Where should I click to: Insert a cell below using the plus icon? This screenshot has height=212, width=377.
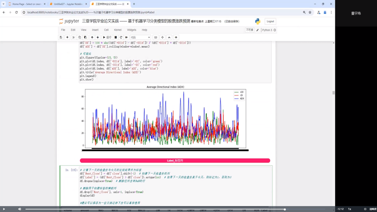tap(67, 37)
